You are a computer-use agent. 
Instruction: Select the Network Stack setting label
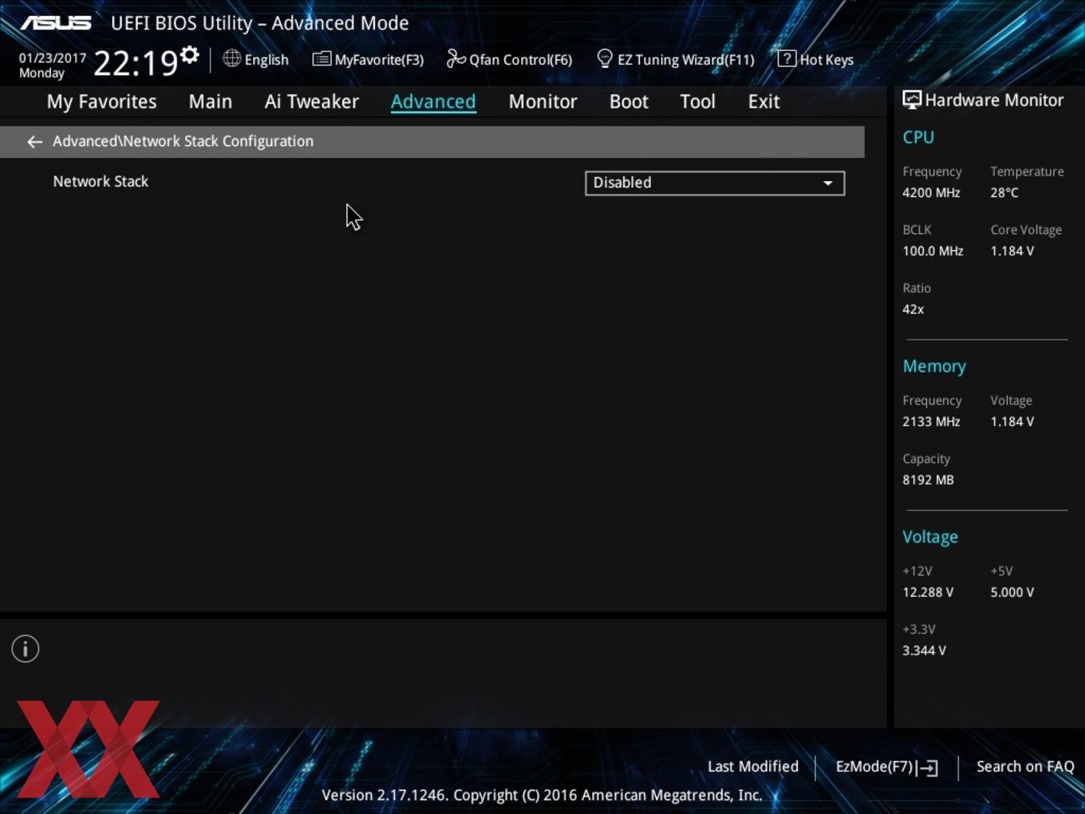pos(101,181)
